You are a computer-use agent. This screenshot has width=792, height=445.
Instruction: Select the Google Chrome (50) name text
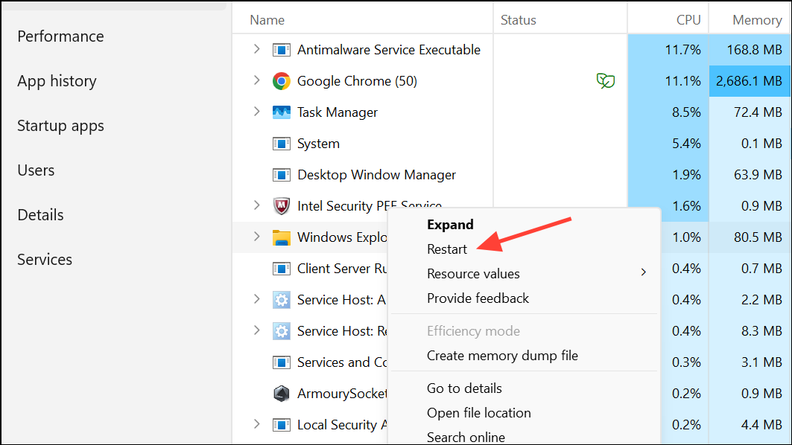tap(357, 81)
